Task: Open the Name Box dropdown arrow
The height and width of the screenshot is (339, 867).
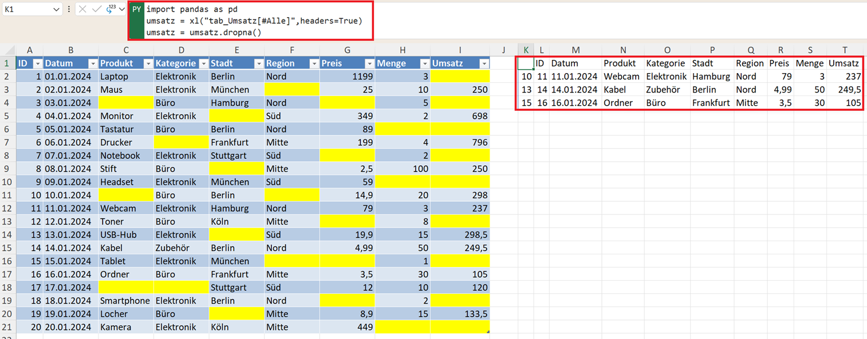Action: [56, 10]
